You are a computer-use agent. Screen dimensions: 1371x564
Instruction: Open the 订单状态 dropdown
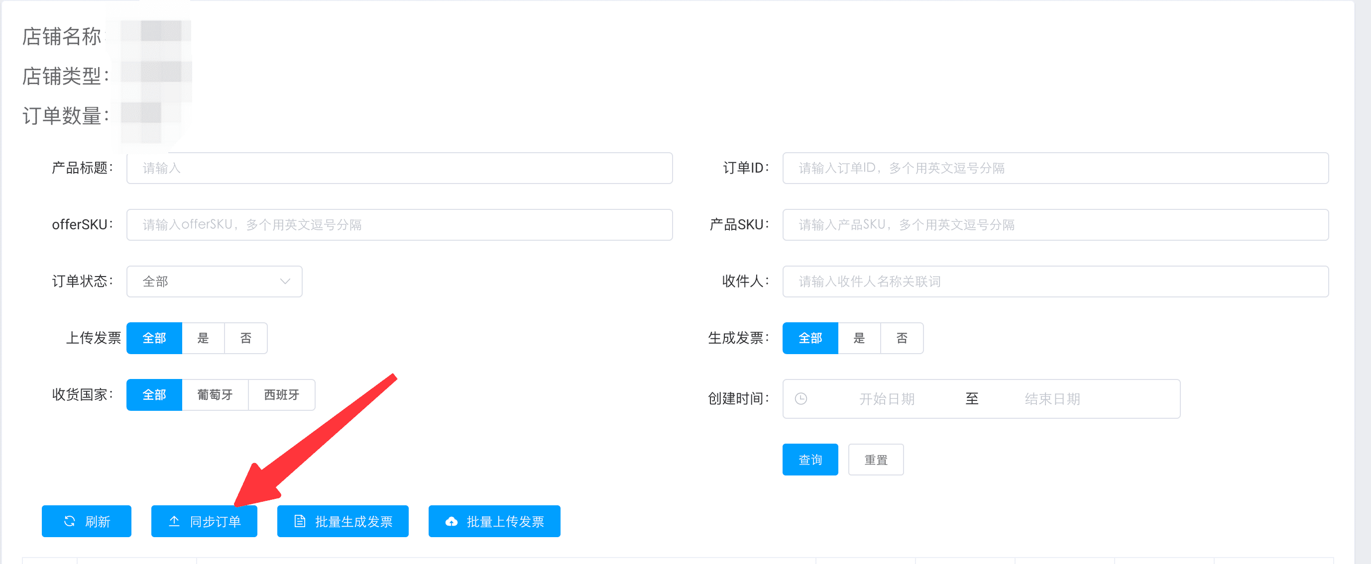pos(215,281)
